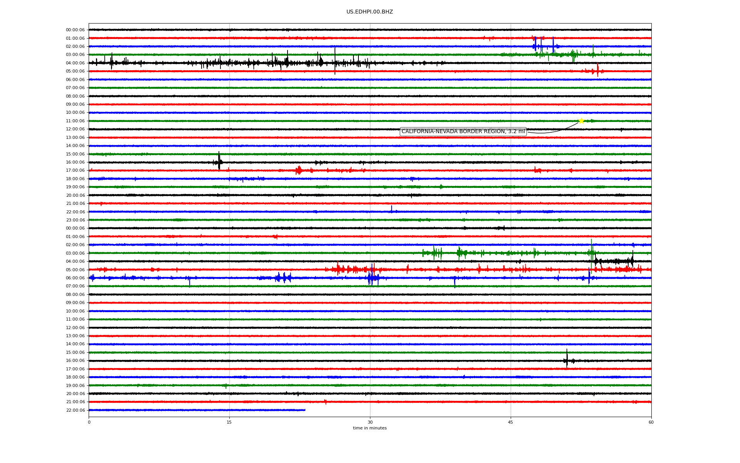Click the red burst on first 17:00:06 trace
The height and width of the screenshot is (463, 740).
(x=299, y=170)
